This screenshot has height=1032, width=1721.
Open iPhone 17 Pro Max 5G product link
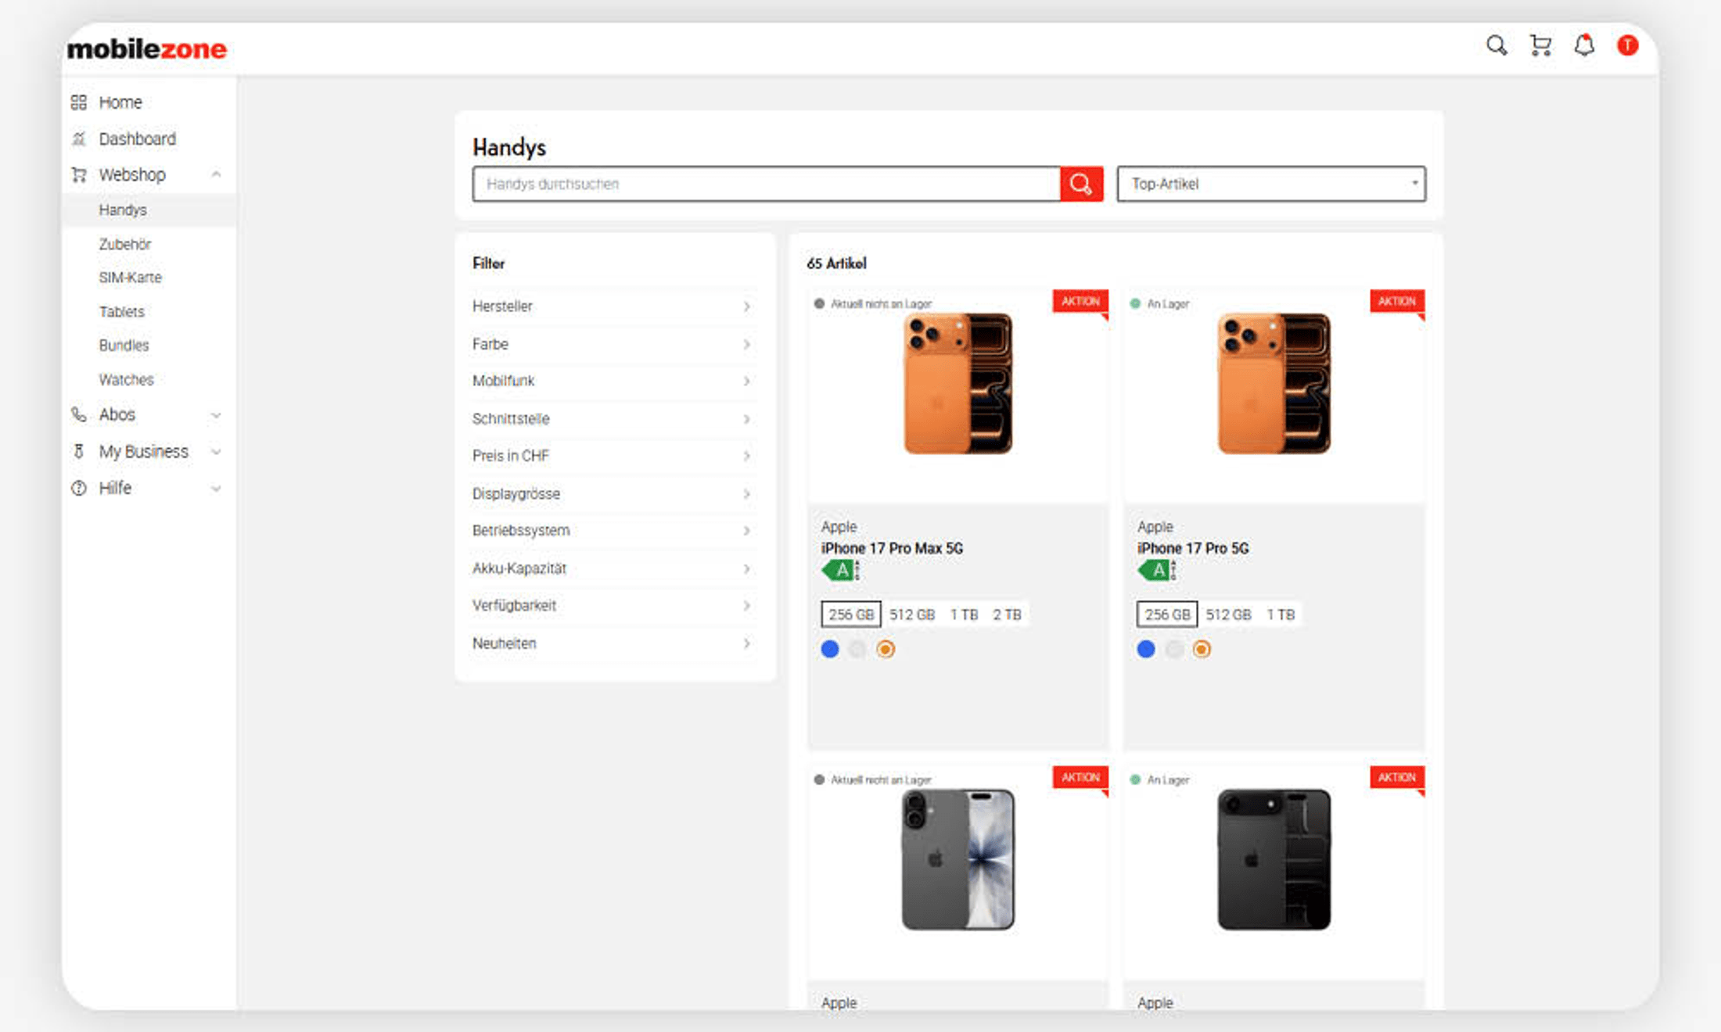891,548
